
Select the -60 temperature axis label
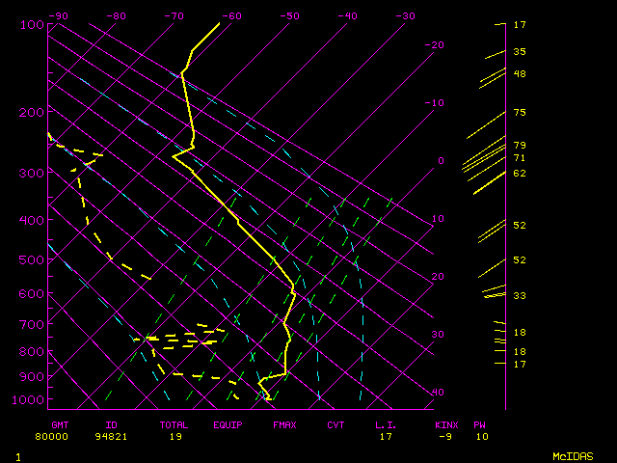pyautogui.click(x=231, y=16)
